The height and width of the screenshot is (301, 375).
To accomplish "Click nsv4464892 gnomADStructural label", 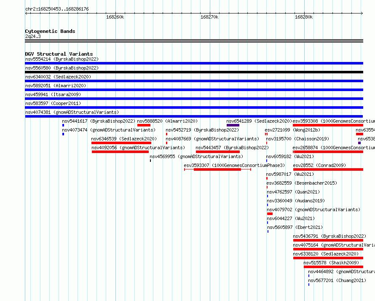I will click(342, 271).
